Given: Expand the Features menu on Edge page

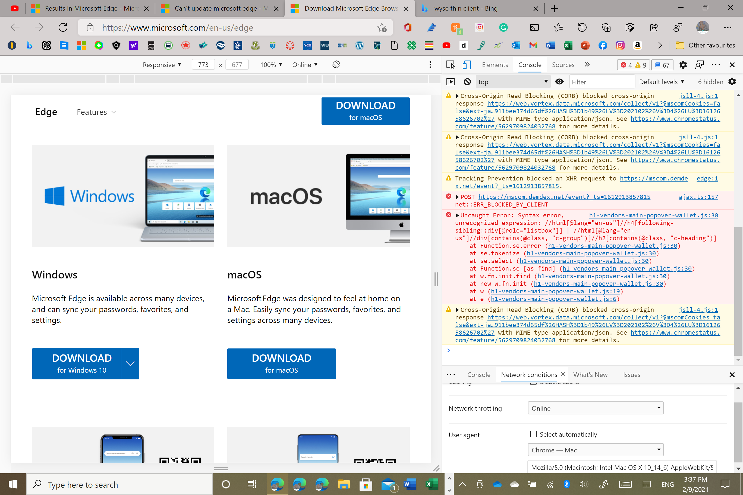Looking at the screenshot, I should pos(96,112).
